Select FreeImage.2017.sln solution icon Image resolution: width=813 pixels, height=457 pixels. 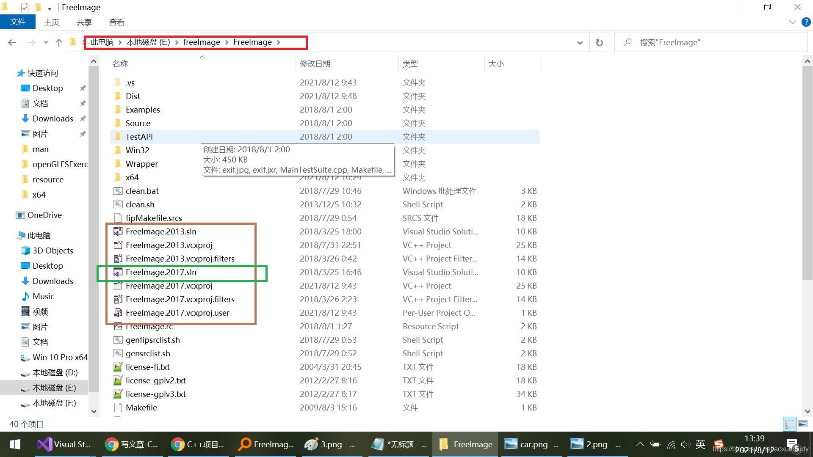[x=118, y=272]
